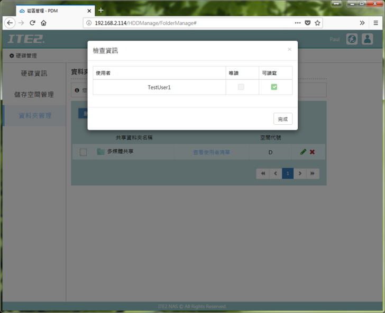The image size is (385, 313).
Task: Click the 硬碟管理 gear heading
Action: (x=23, y=56)
